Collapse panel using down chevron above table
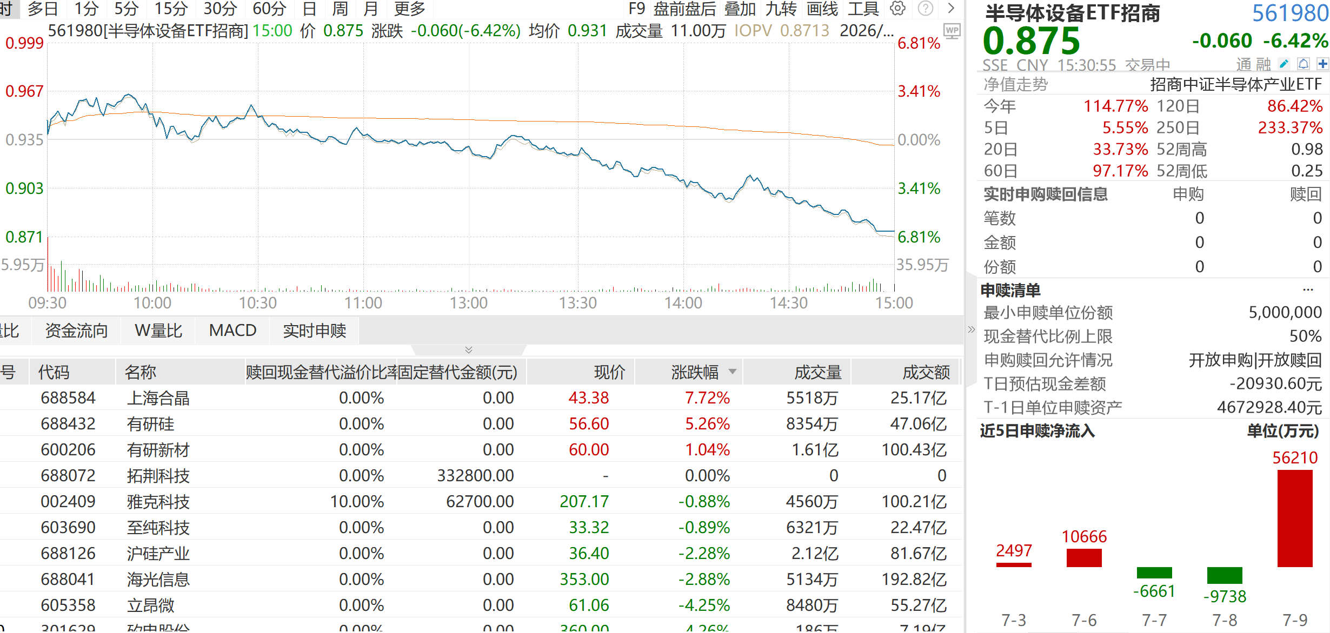Image resolution: width=1330 pixels, height=633 pixels. point(469,350)
